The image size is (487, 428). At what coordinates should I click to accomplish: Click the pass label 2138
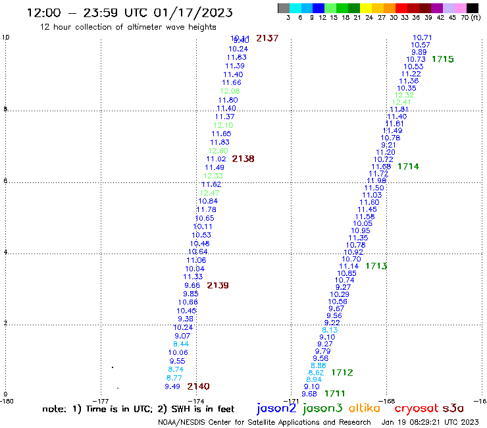point(244,159)
